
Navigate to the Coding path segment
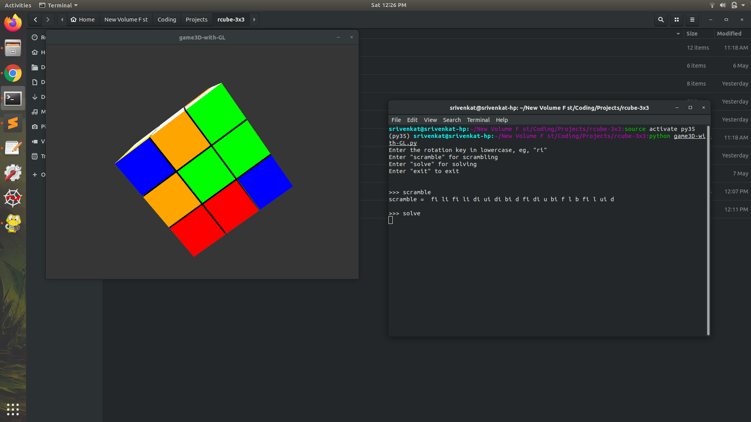point(167,20)
